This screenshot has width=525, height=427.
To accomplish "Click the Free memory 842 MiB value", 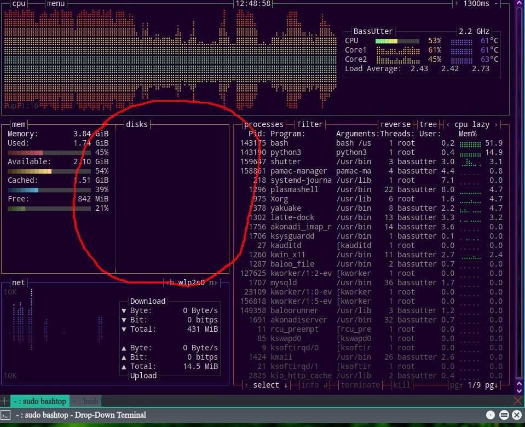I will click(93, 199).
